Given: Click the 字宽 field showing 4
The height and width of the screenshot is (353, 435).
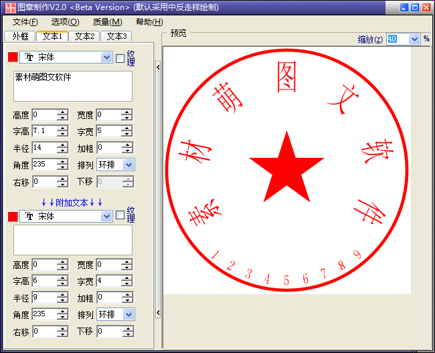Looking at the screenshot, I should [109, 281].
